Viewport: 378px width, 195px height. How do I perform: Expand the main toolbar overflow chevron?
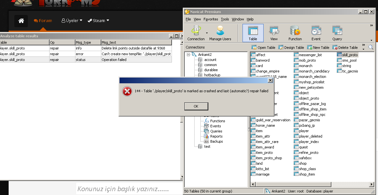372,25
